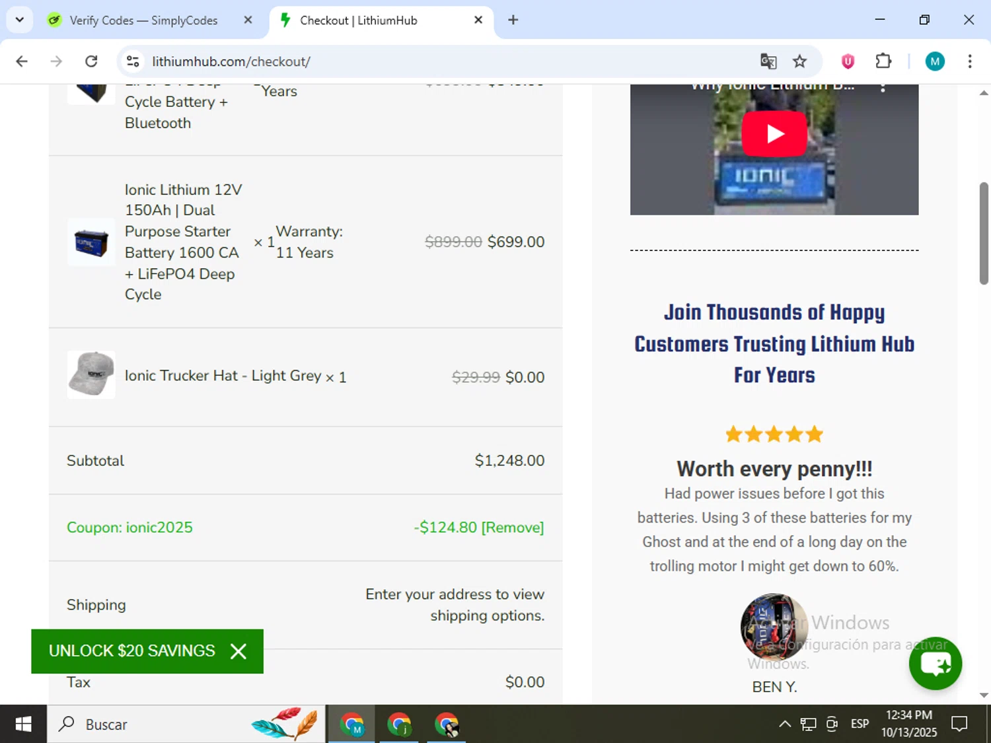Open a new browser tab
This screenshot has height=743, width=991.
point(513,20)
